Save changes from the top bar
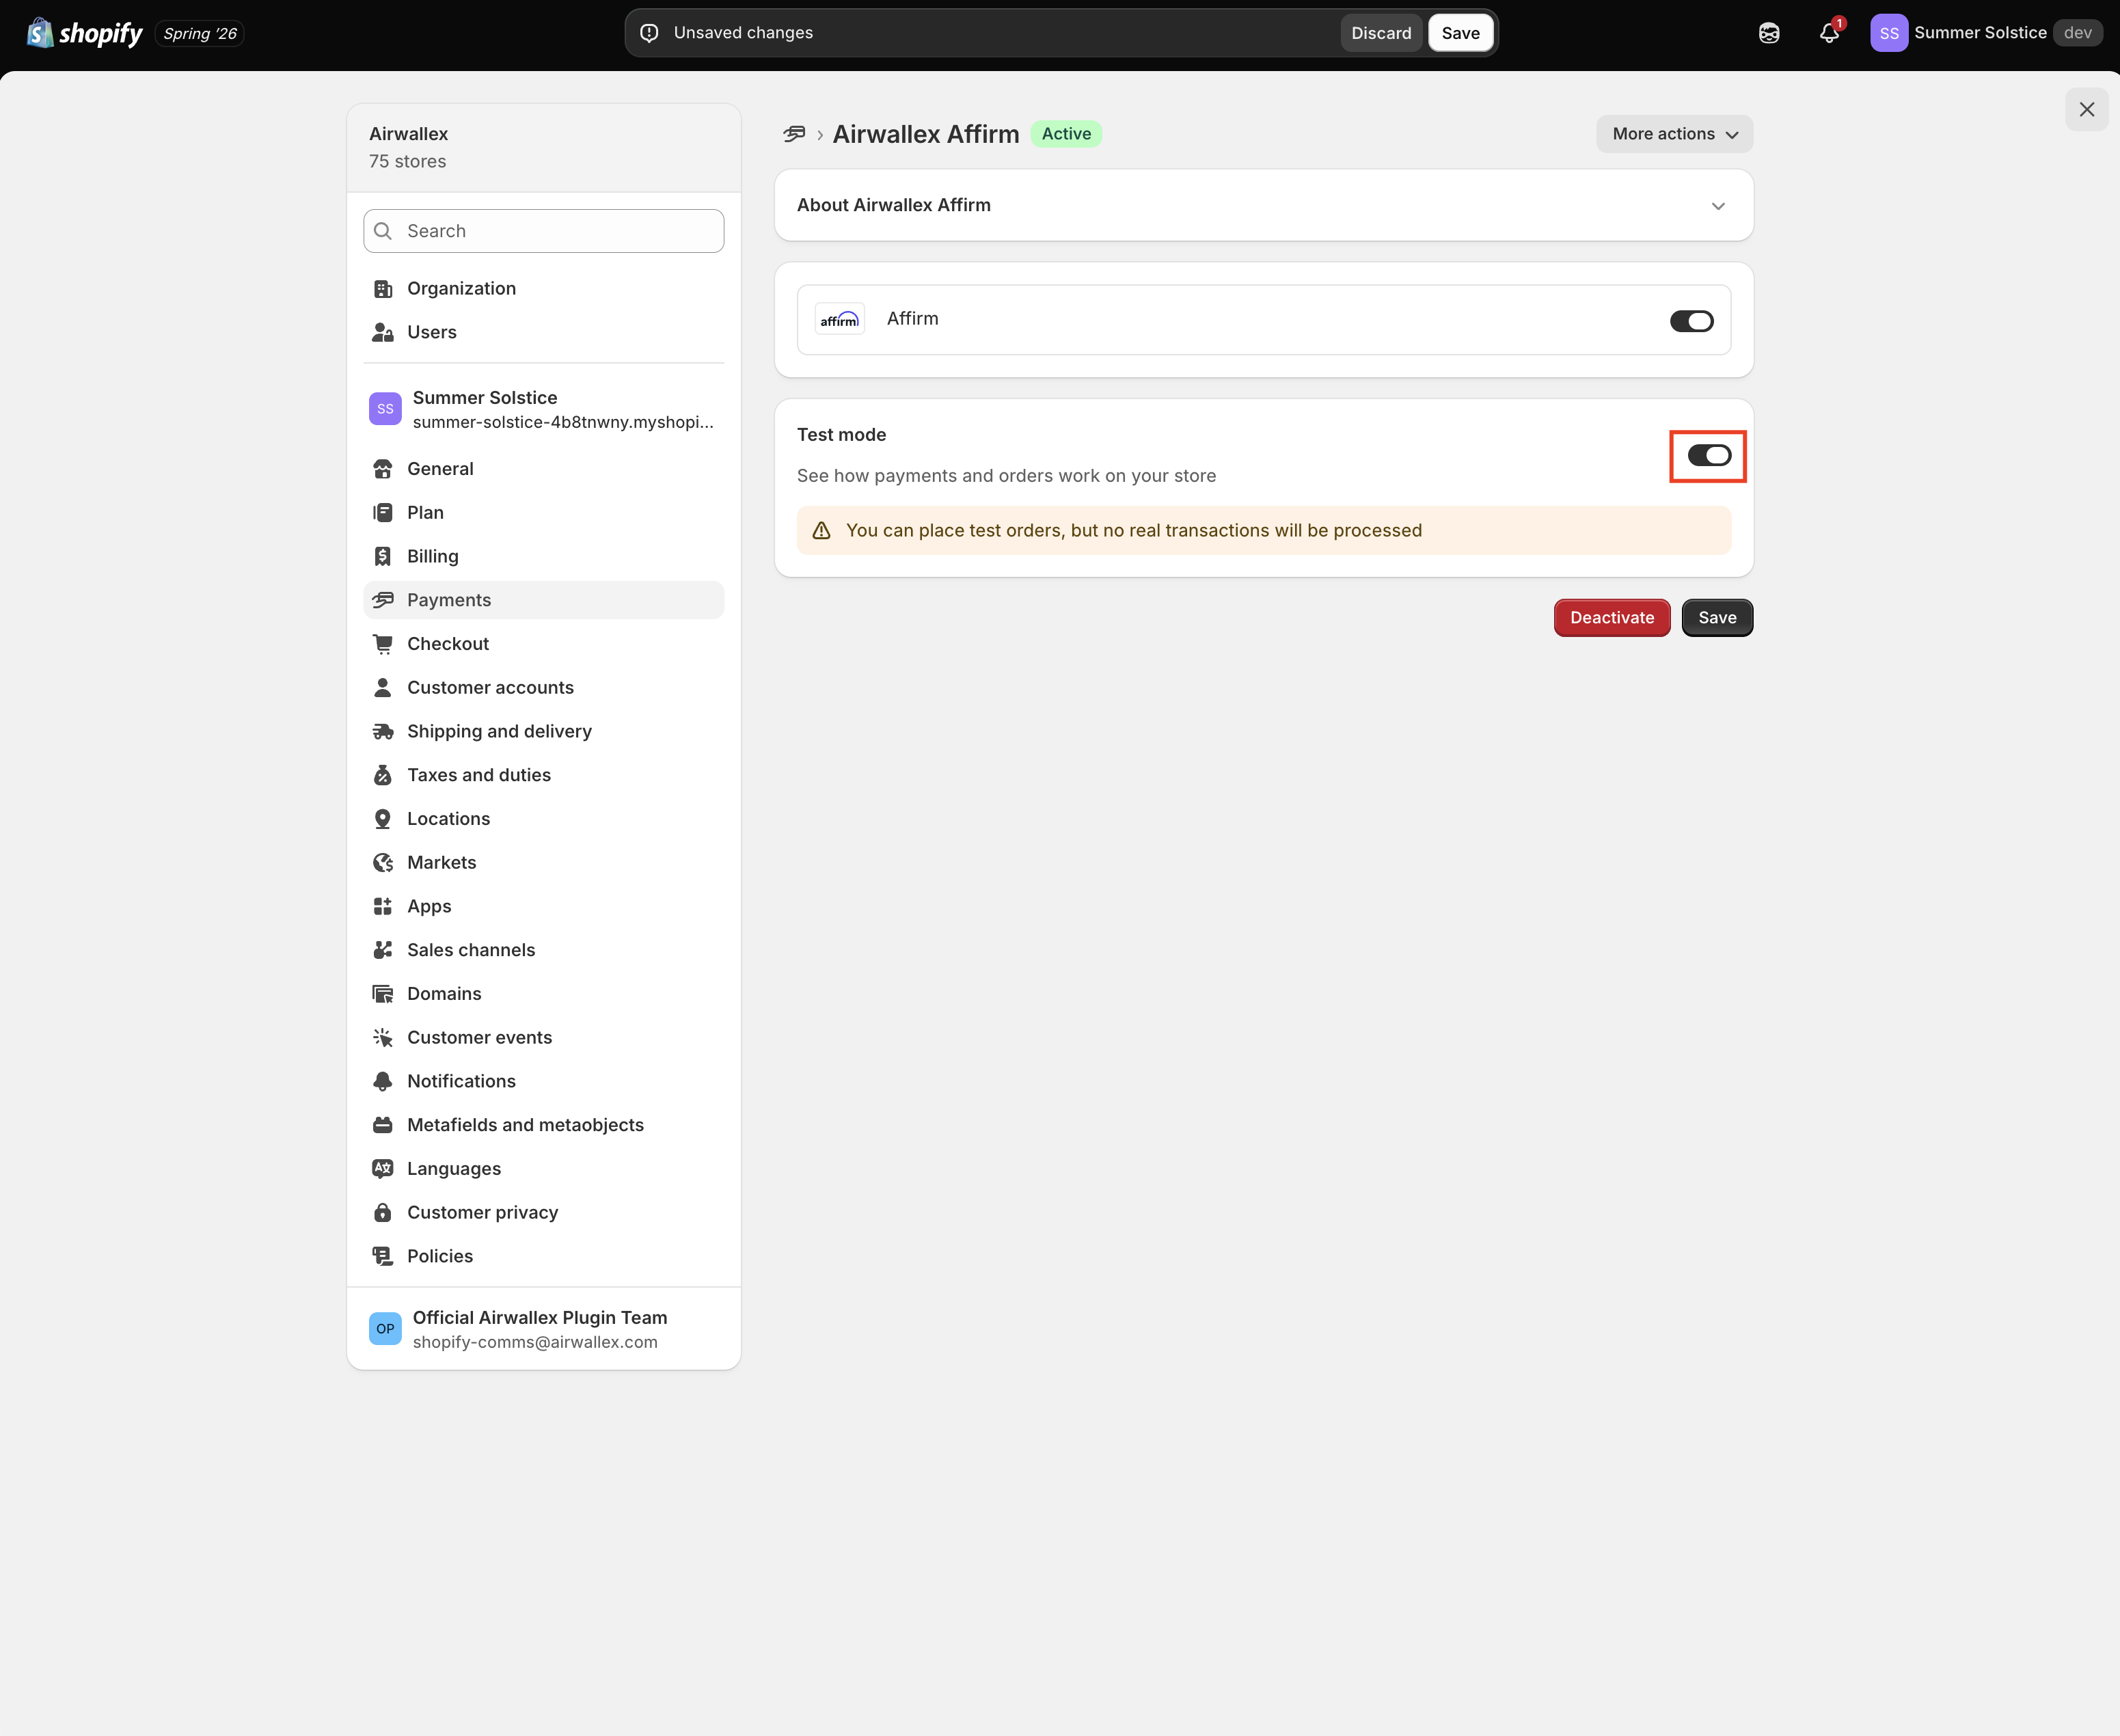This screenshot has height=1736, width=2120. coord(1461,33)
